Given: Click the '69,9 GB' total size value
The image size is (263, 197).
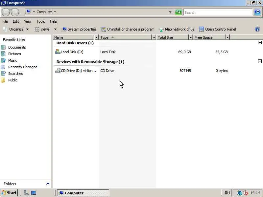Looking at the screenshot, I should (184, 52).
